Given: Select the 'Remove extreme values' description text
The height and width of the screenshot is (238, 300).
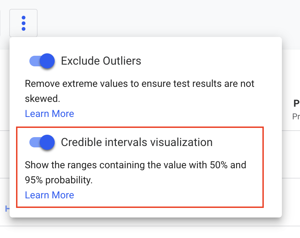Looking at the screenshot, I should pyautogui.click(x=140, y=91).
